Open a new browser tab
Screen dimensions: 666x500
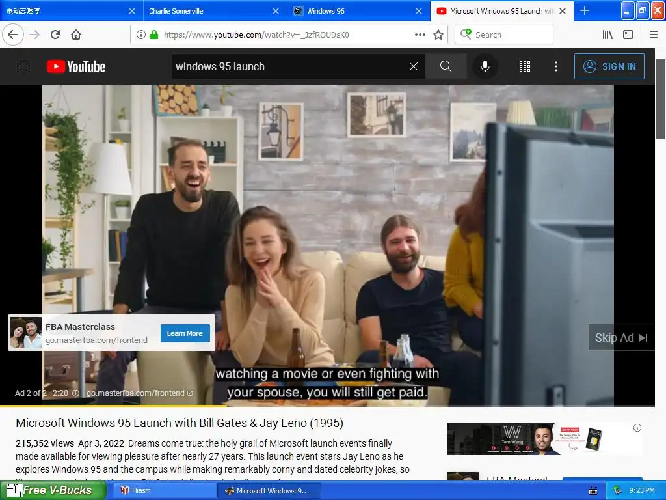point(585,10)
